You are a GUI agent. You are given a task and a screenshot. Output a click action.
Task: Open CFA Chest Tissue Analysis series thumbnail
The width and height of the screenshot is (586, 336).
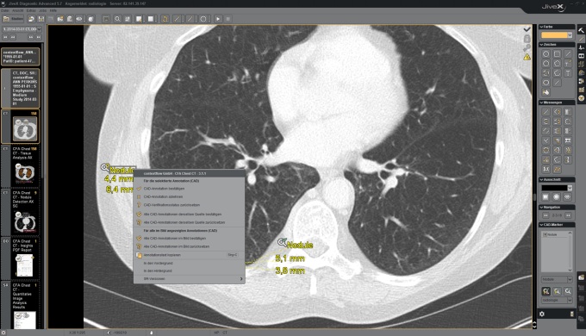click(x=25, y=173)
